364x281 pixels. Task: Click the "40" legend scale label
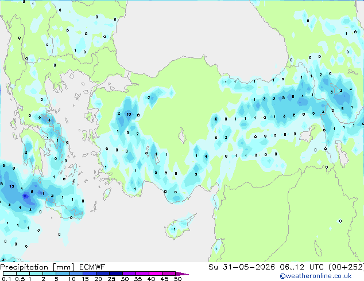151,279
